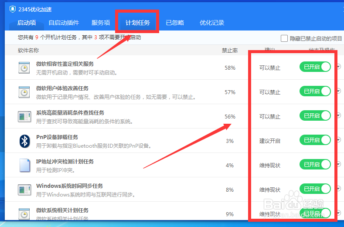Open the 自启动插件 tab
Image resolution: width=344 pixels, height=227 pixels.
tap(64, 23)
